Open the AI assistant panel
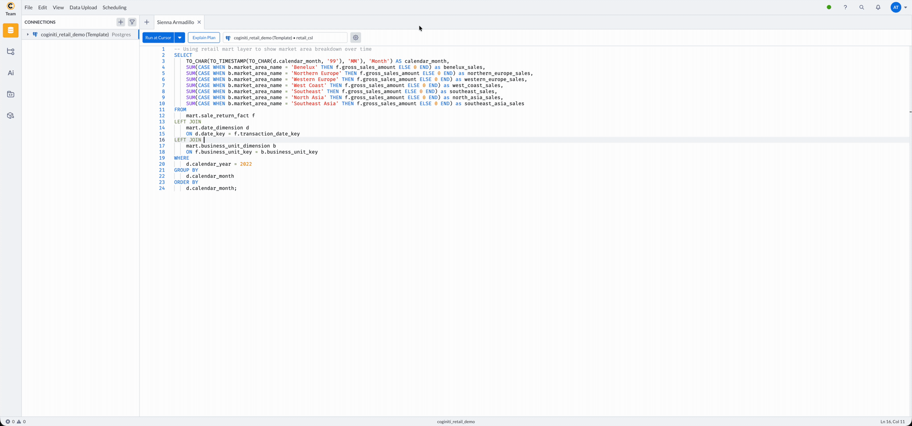This screenshot has height=426, width=912. [x=11, y=73]
